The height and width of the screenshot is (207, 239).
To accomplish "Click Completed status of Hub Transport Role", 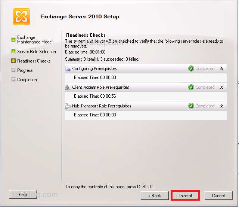I will (x=205, y=106).
